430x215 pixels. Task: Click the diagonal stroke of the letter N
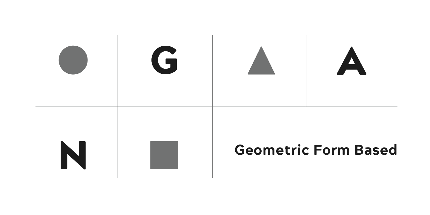[x=73, y=155]
